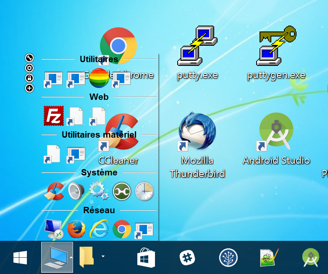The image size is (328, 274).
Task: Launch FileZilla from the Web group
Action: click(x=53, y=116)
